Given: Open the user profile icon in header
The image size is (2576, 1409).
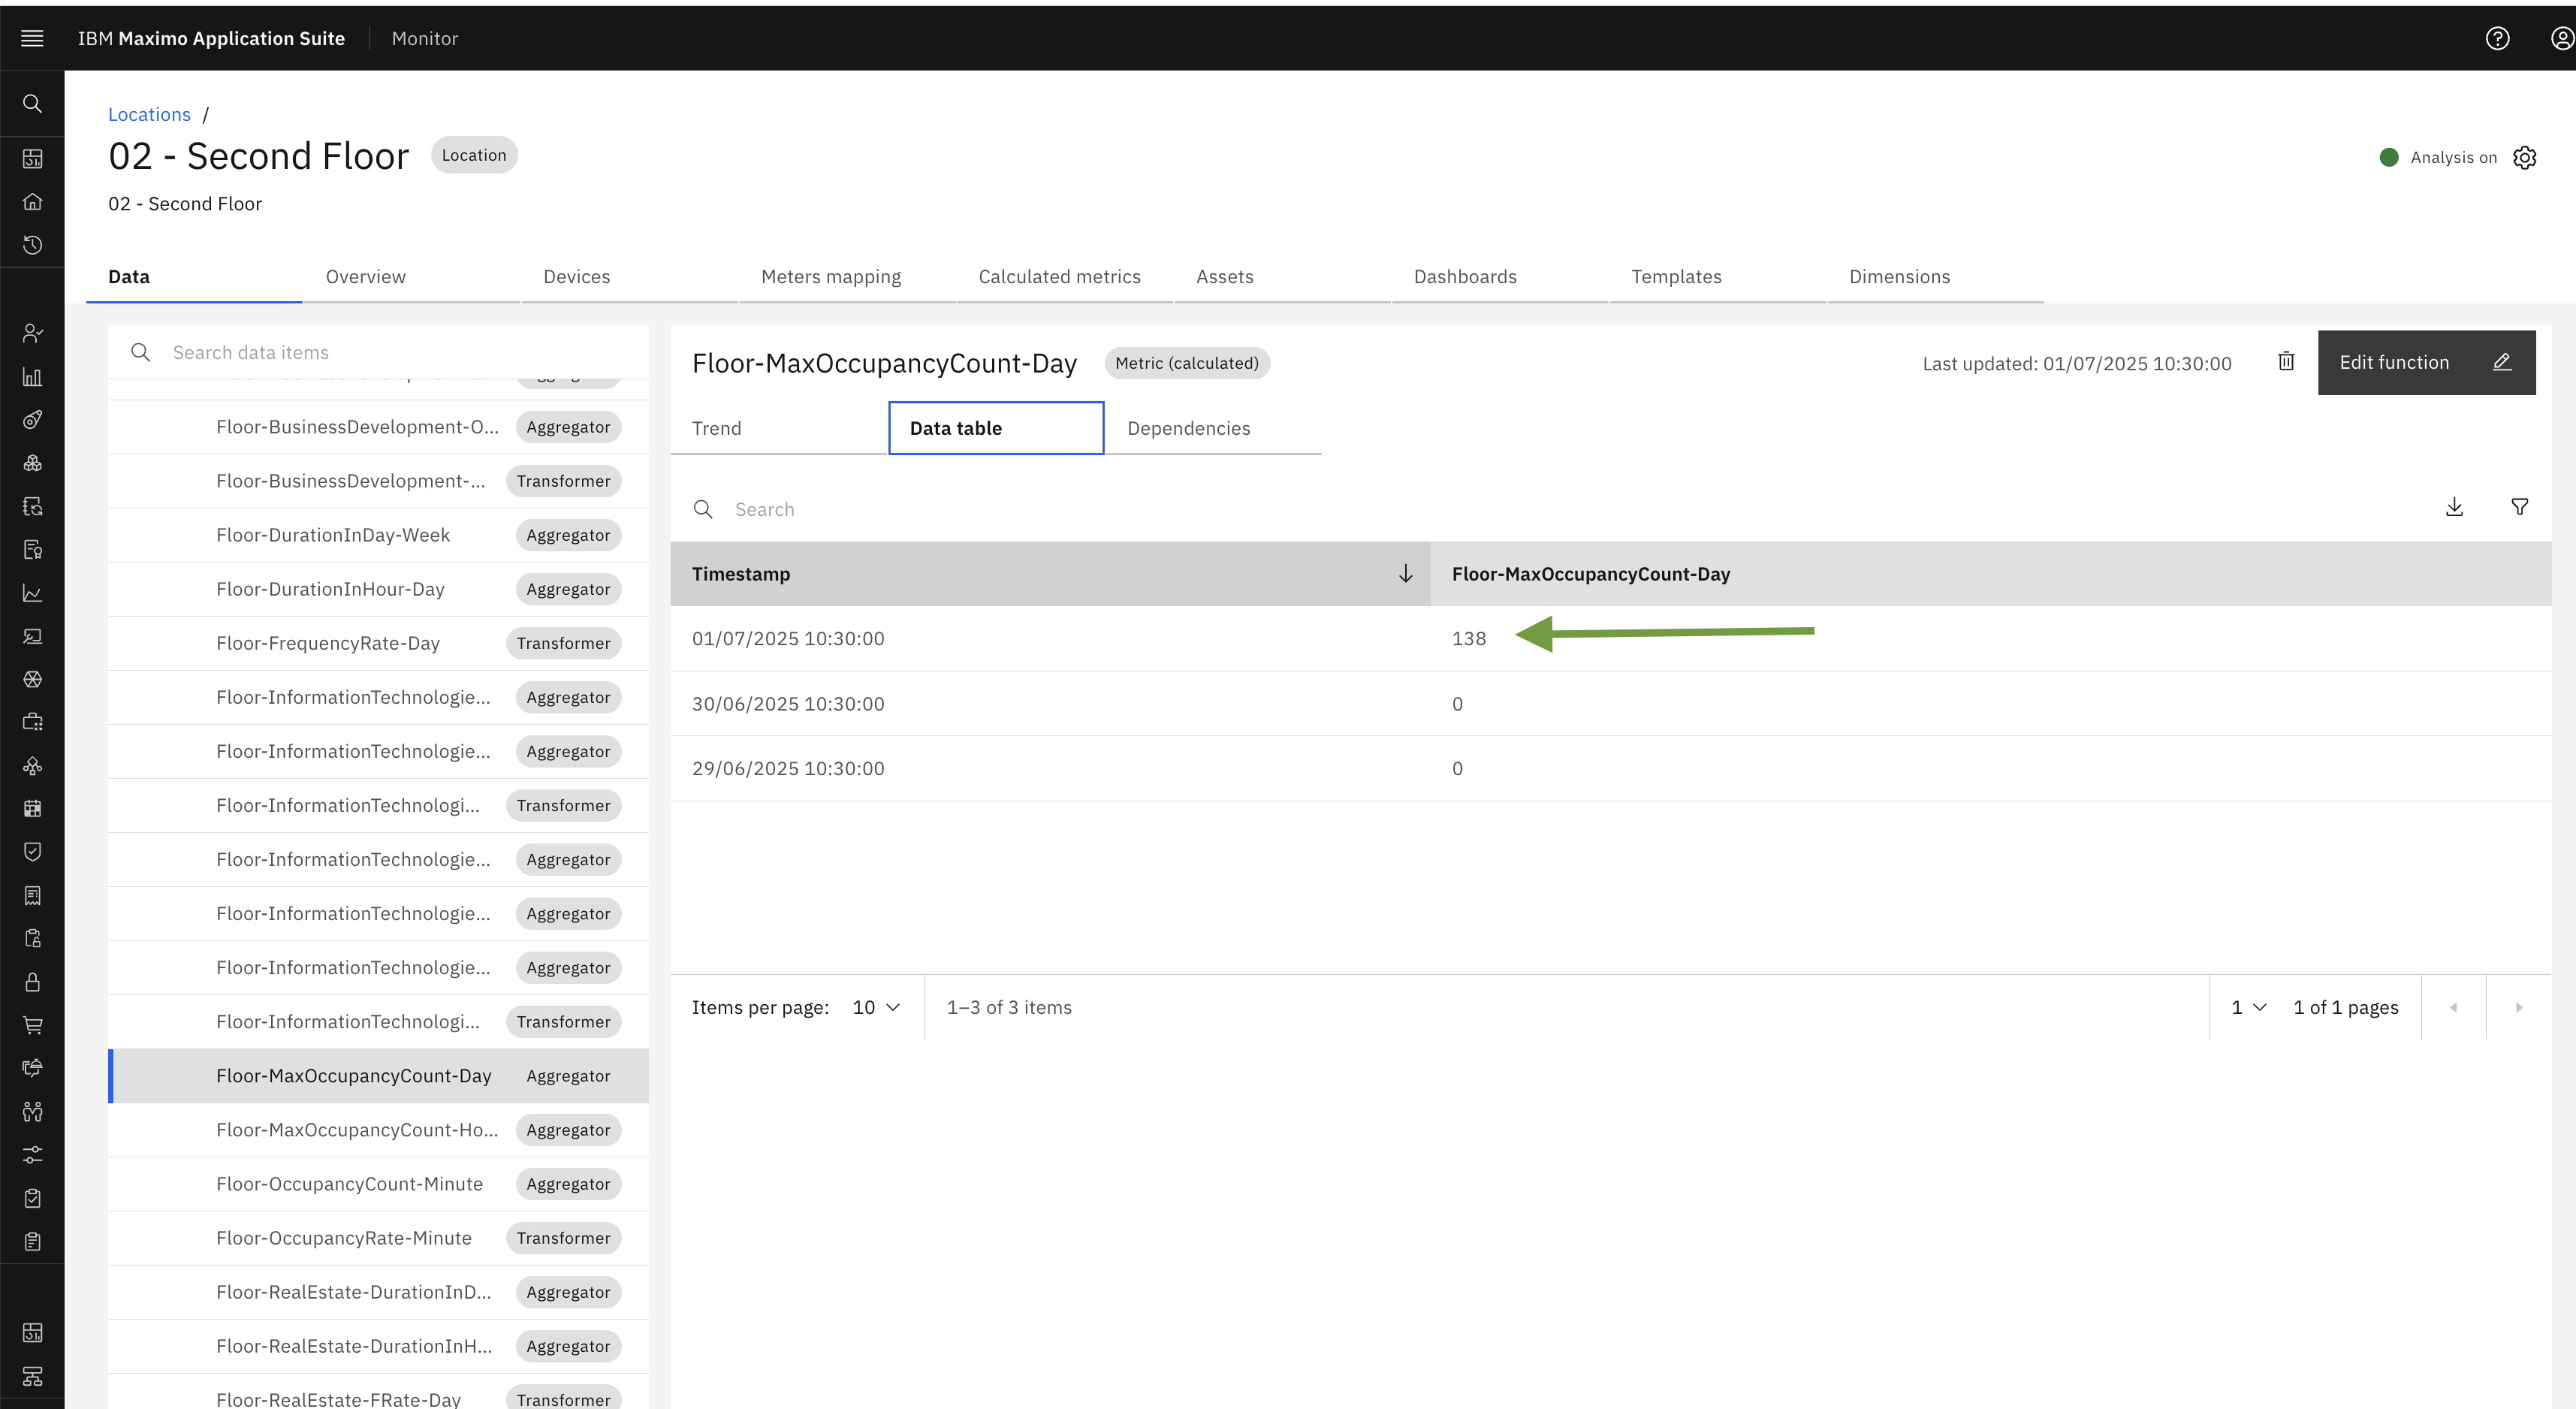Looking at the screenshot, I should 2562,38.
